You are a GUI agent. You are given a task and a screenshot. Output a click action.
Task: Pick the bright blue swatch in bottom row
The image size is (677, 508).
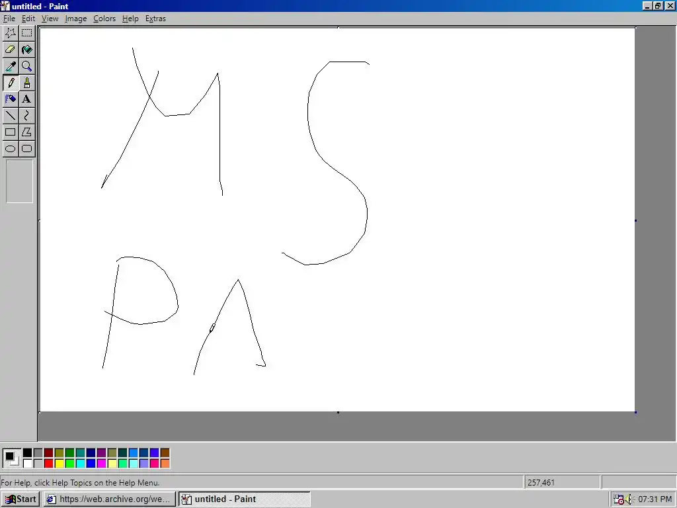[x=91, y=464]
